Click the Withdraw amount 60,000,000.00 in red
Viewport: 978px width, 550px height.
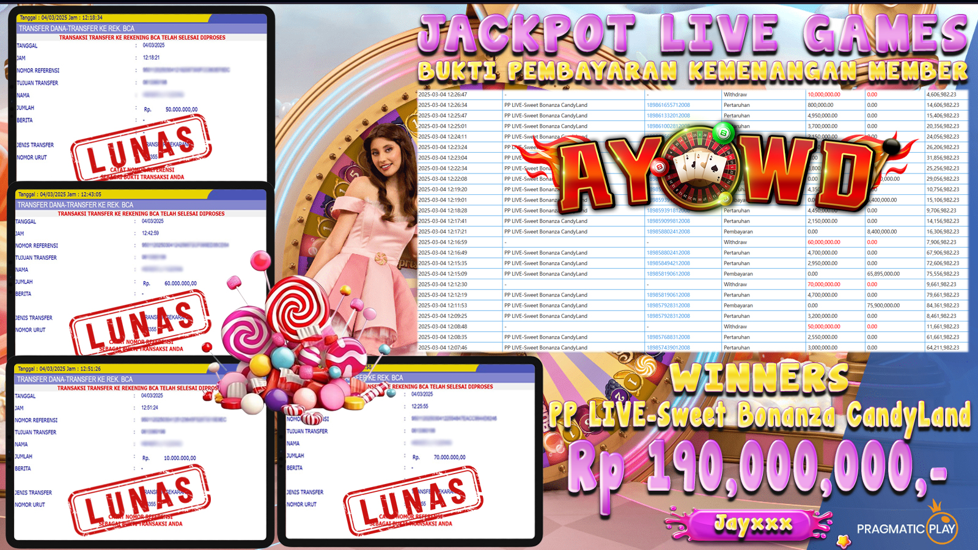[823, 242]
